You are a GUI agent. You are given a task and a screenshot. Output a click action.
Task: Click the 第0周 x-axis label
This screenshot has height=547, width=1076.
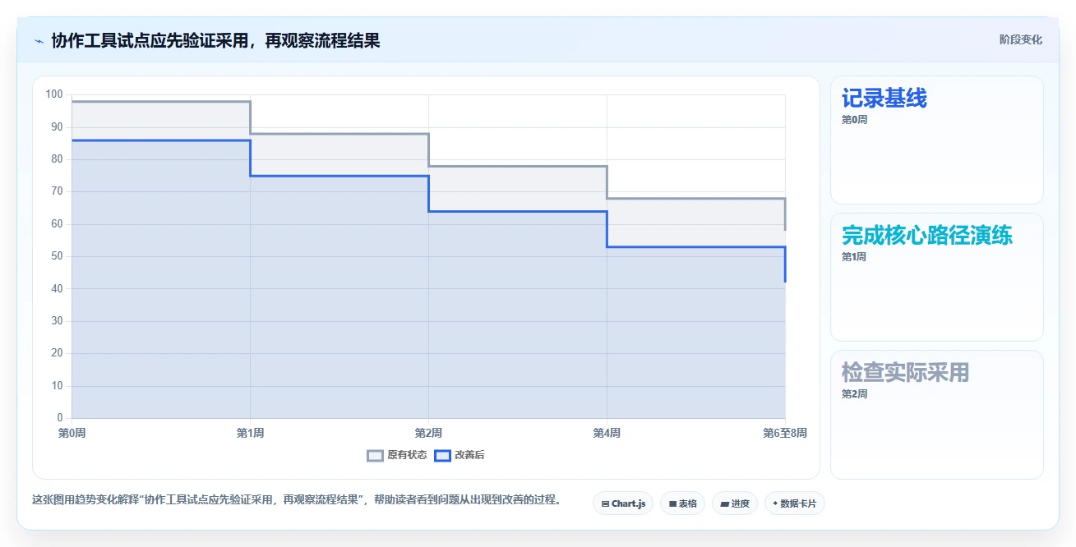point(72,433)
